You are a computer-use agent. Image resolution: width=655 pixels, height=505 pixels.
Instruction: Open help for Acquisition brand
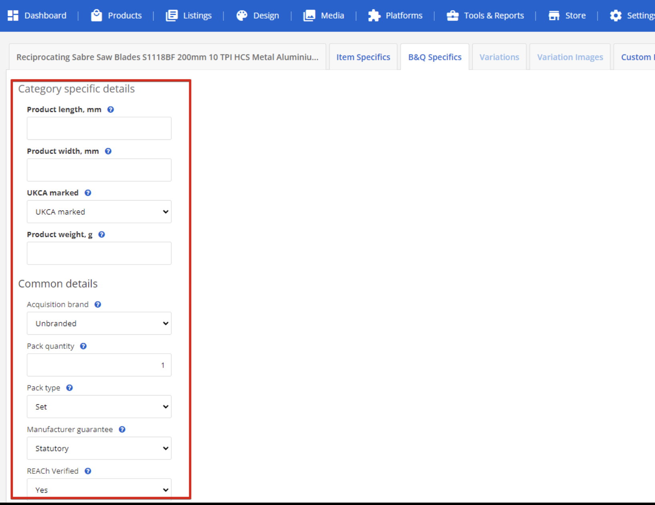(x=98, y=304)
